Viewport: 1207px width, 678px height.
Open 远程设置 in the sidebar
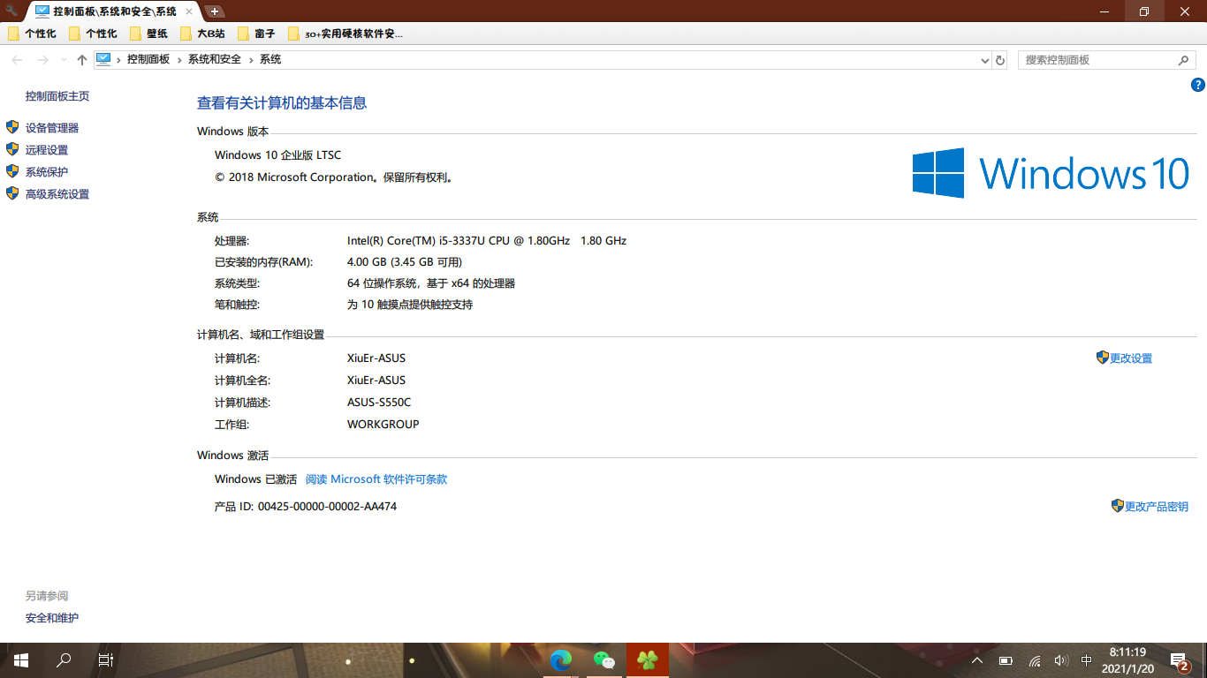47,150
